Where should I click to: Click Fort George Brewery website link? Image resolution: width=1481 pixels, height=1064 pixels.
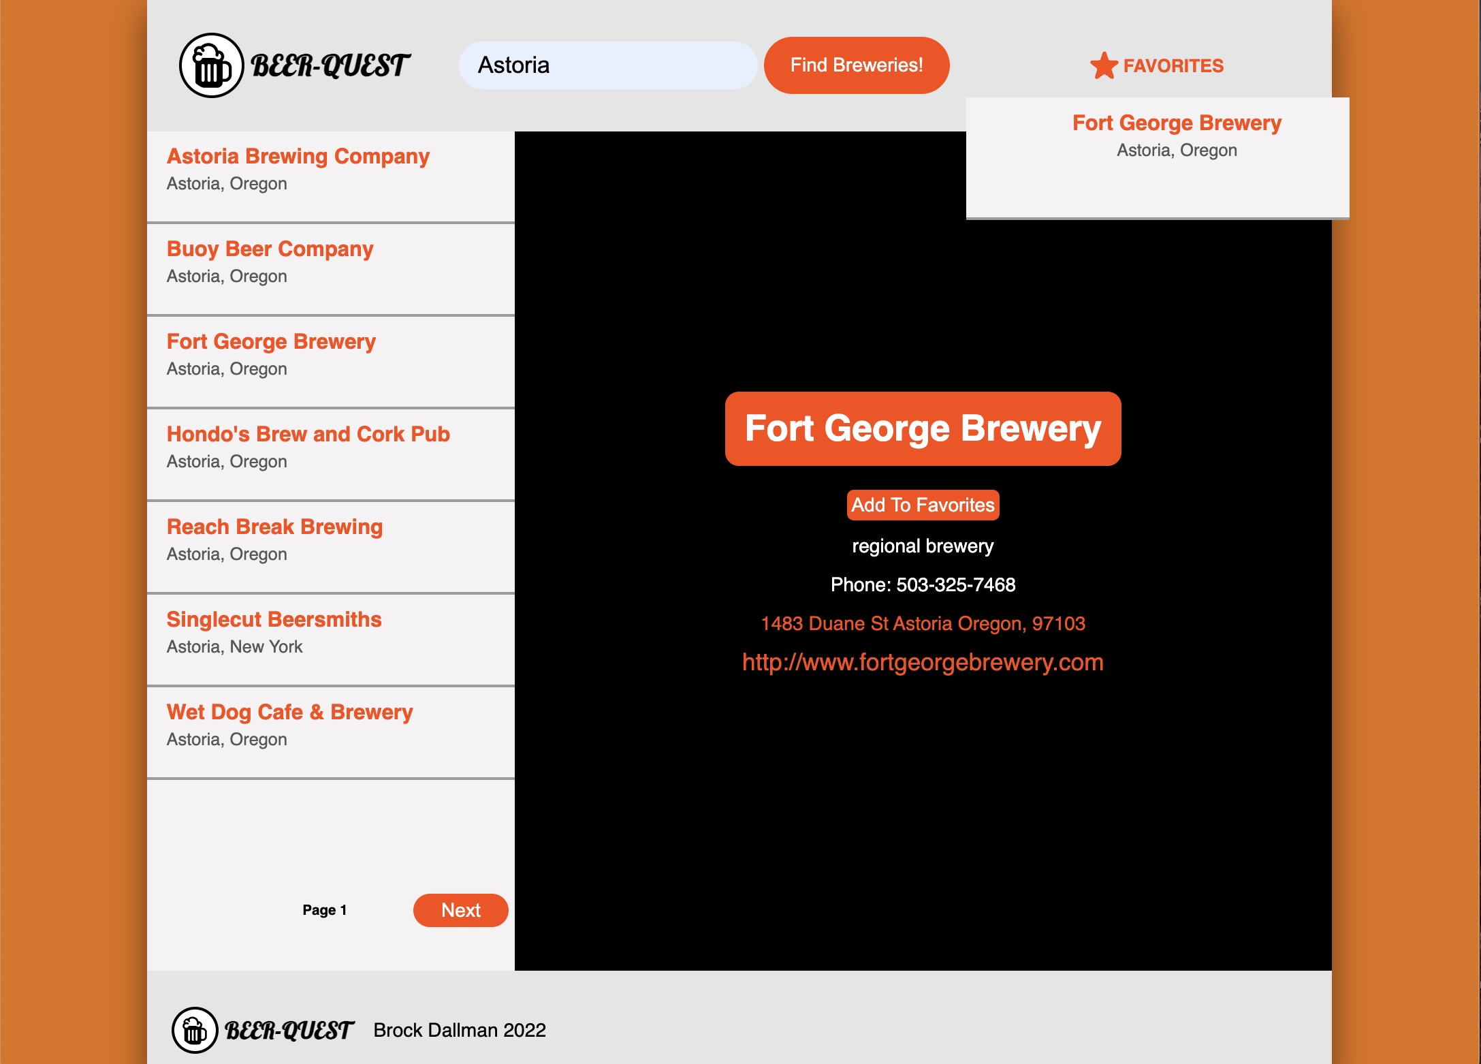click(923, 663)
